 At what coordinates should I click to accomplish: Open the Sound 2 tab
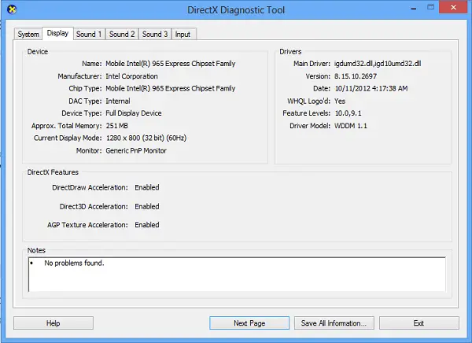(x=122, y=34)
